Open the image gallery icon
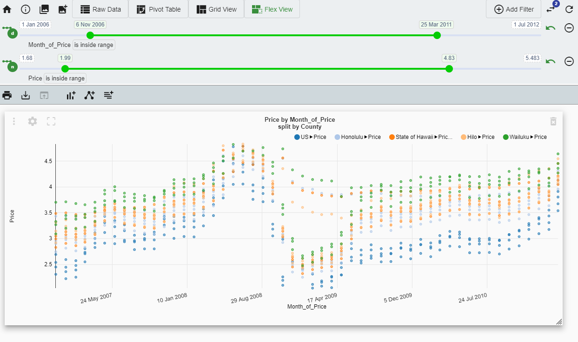578x342 pixels. coord(44,9)
